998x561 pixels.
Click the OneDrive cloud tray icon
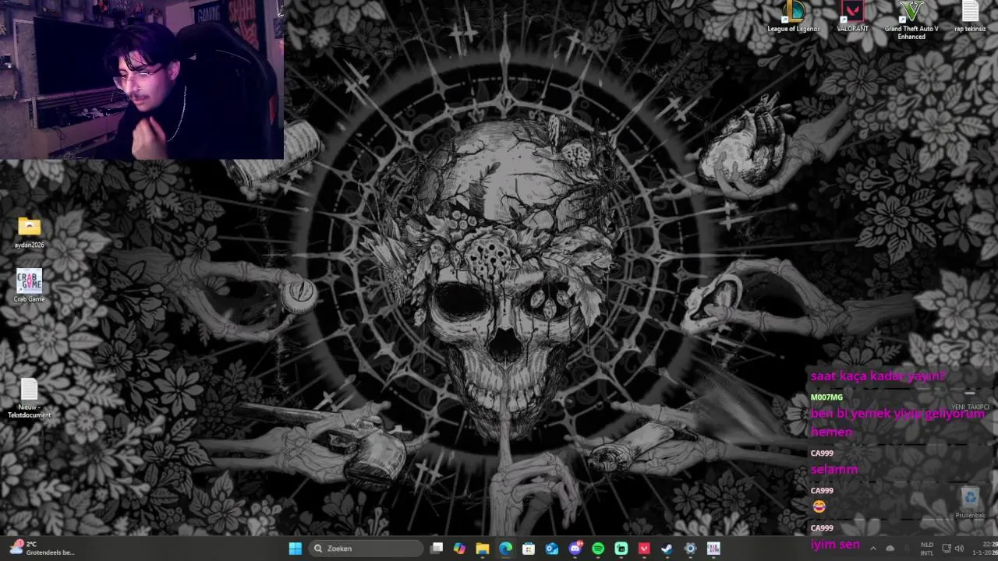pyautogui.click(x=890, y=549)
